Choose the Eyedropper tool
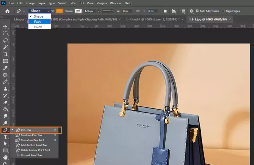The image size is (254, 165). [5, 68]
